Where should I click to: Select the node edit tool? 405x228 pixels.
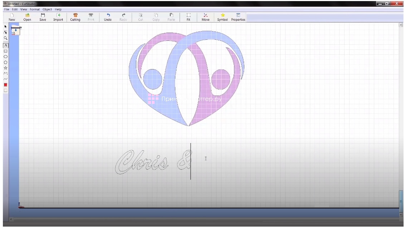[x=5, y=32]
